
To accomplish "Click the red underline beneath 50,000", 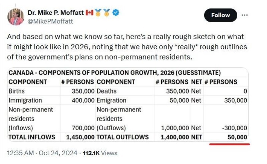I will coord(229,144).
